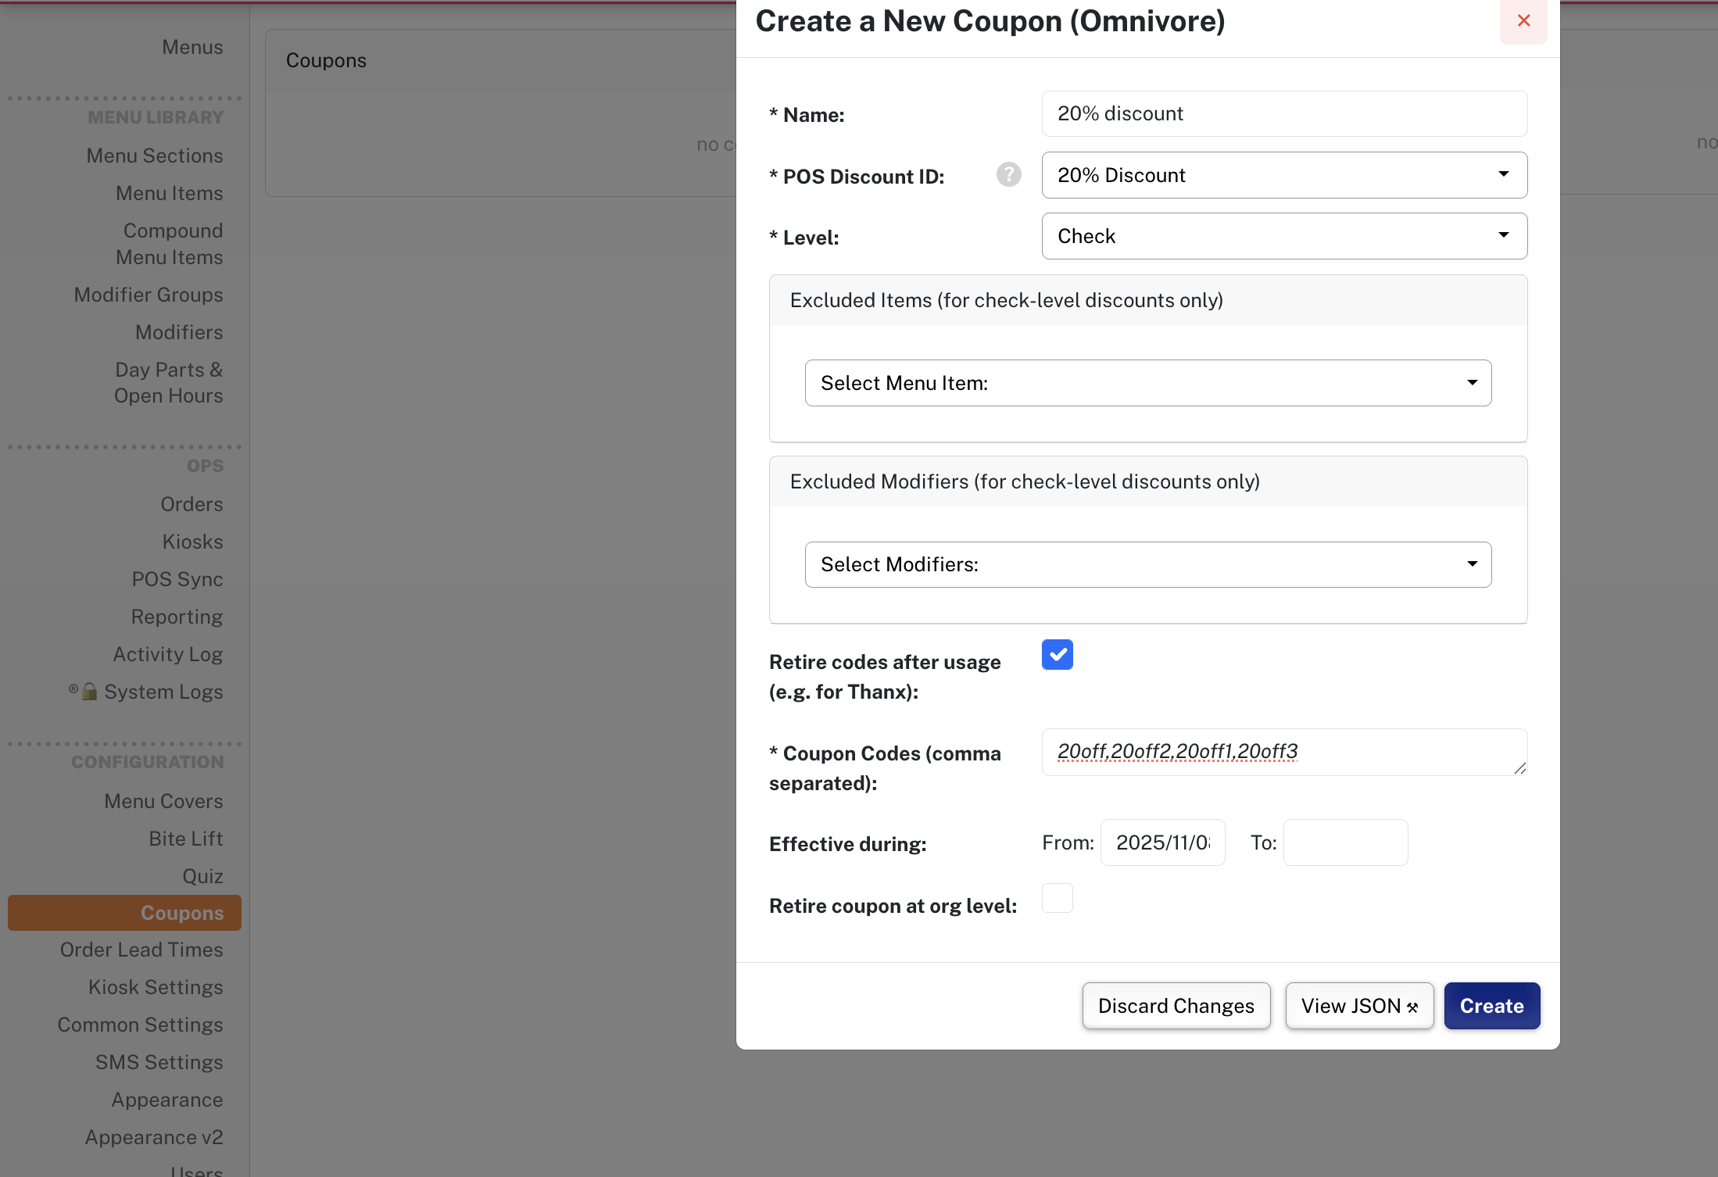The image size is (1718, 1177).
Task: Go to Menu Items in sidebar
Action: [x=170, y=193]
